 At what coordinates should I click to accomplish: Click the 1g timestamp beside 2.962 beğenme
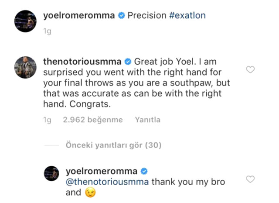click(47, 120)
